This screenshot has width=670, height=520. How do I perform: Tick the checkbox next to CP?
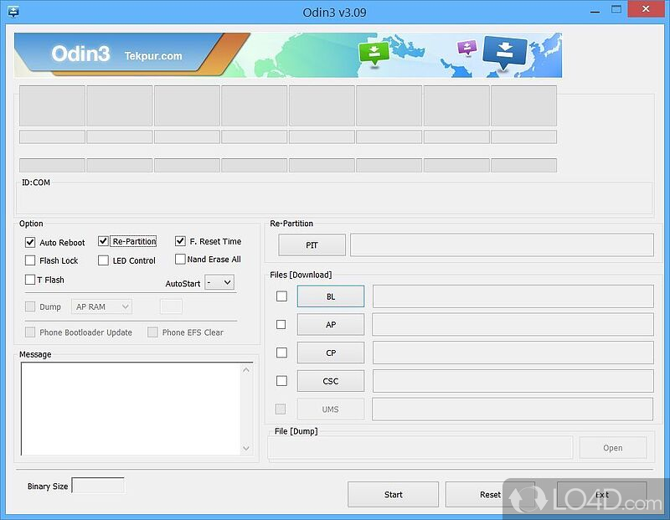(281, 353)
